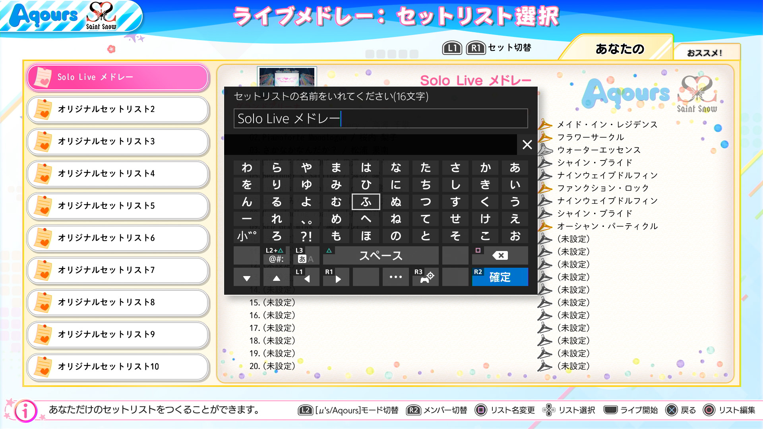Tap the あ kana key
Screen dimensions: 763x429
(x=515, y=168)
